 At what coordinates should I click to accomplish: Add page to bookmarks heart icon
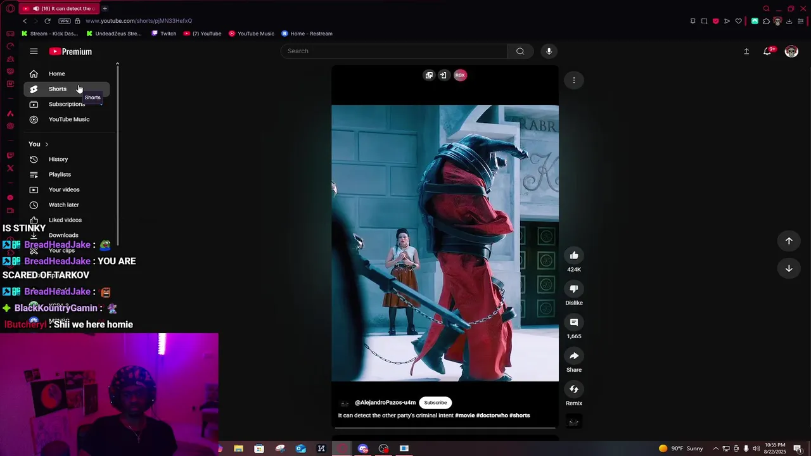click(738, 21)
